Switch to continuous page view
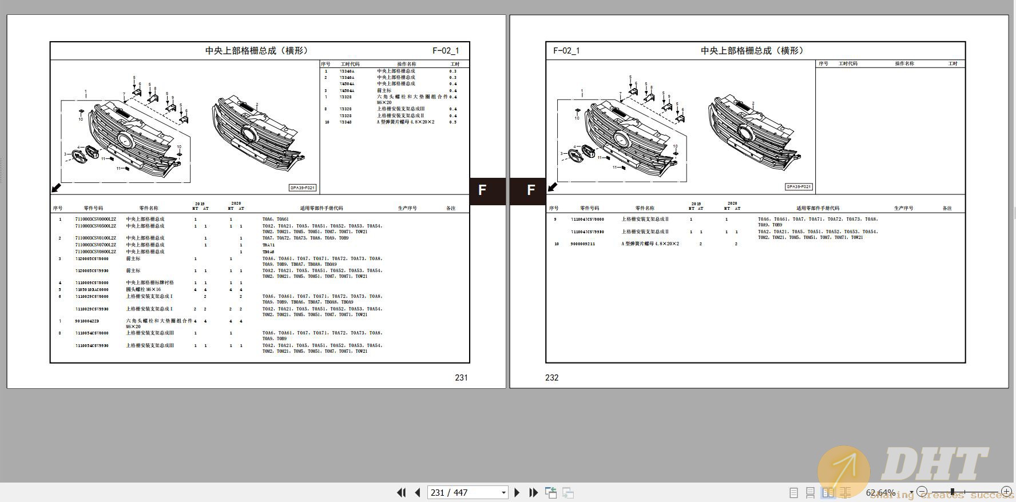 [810, 492]
